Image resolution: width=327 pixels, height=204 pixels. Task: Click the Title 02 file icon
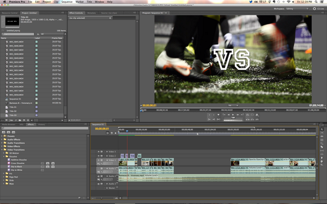[7, 111]
